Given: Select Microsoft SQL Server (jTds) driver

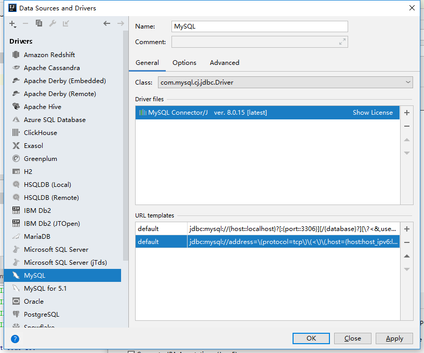Looking at the screenshot, I should click(63, 262).
